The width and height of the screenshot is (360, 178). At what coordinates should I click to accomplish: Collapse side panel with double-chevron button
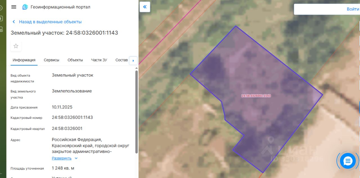145,7
